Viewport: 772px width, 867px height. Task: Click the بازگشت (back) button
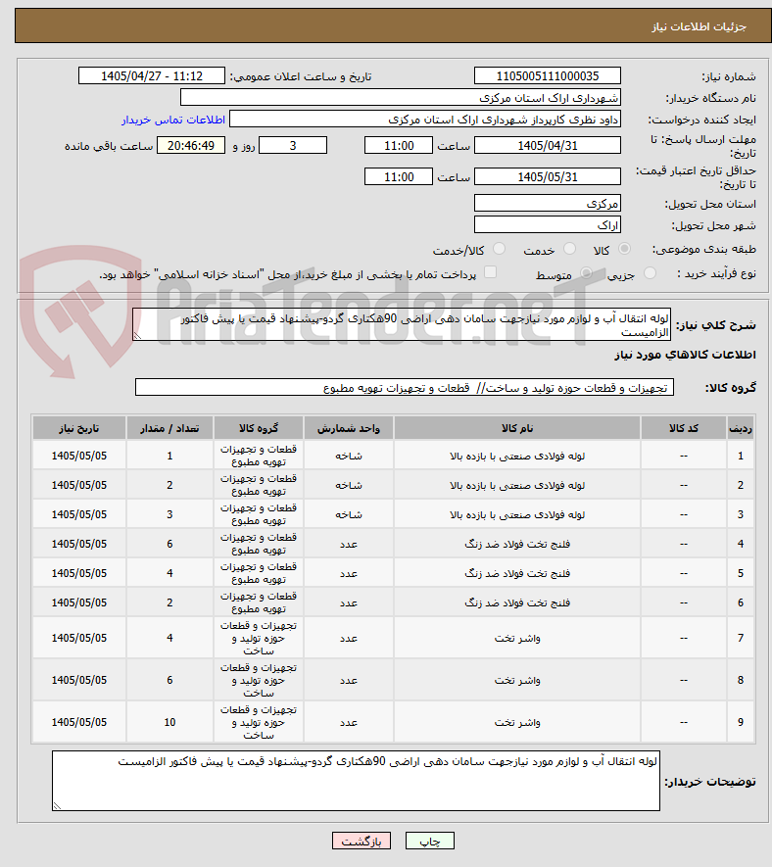(x=362, y=841)
